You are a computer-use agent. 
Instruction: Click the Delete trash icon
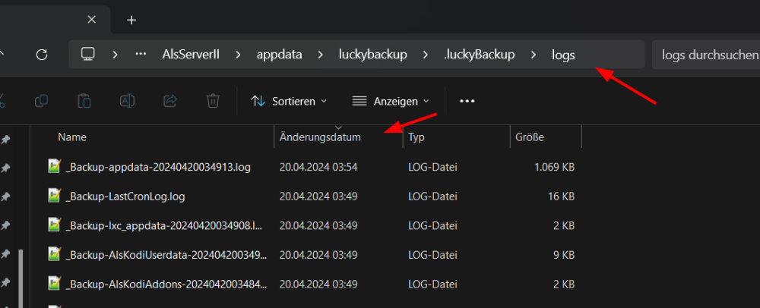(213, 101)
